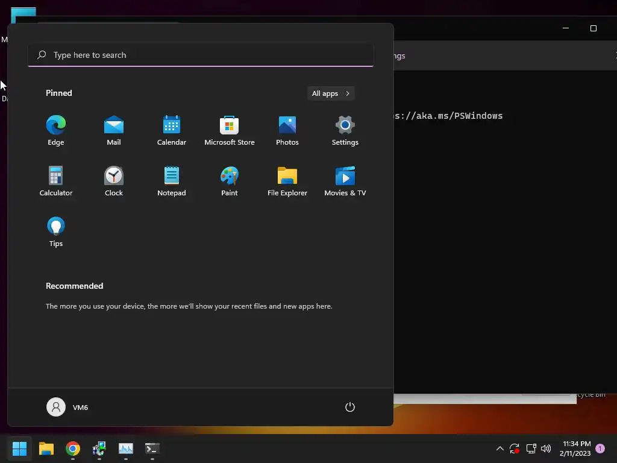Launch Notepad from the Start menu

pyautogui.click(x=172, y=181)
